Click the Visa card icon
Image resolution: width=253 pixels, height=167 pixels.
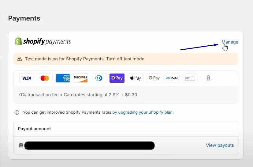coord(27,78)
